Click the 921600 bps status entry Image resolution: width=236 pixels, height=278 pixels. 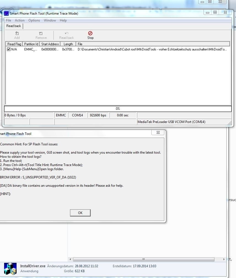click(x=98, y=115)
